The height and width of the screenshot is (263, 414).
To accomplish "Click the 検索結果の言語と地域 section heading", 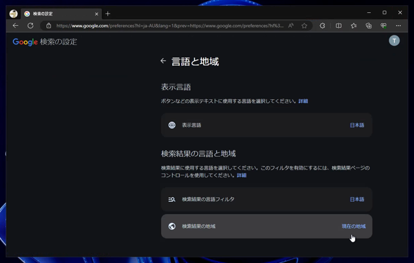I will (199, 153).
